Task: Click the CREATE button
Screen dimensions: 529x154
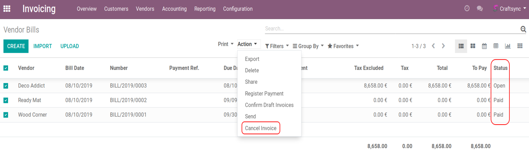Action: tap(16, 46)
